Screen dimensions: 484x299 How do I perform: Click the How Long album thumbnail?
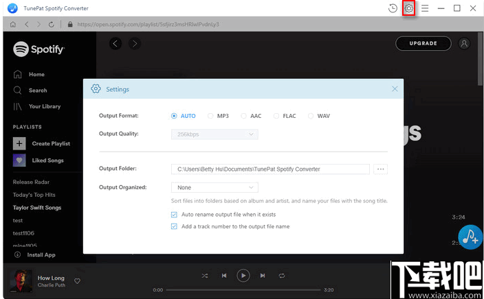point(21,281)
